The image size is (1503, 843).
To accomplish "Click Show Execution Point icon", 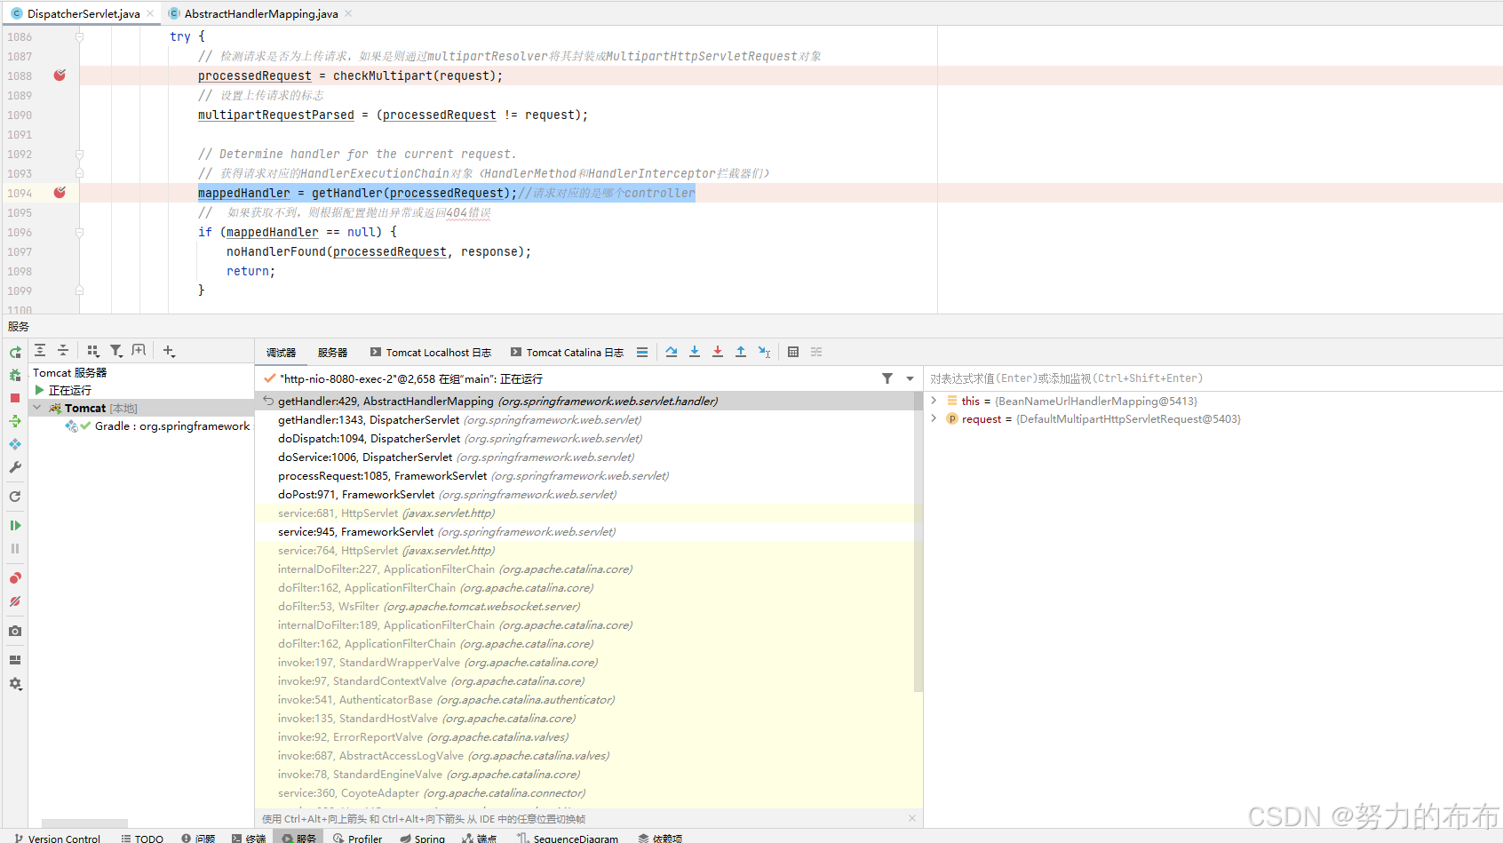I will [642, 352].
